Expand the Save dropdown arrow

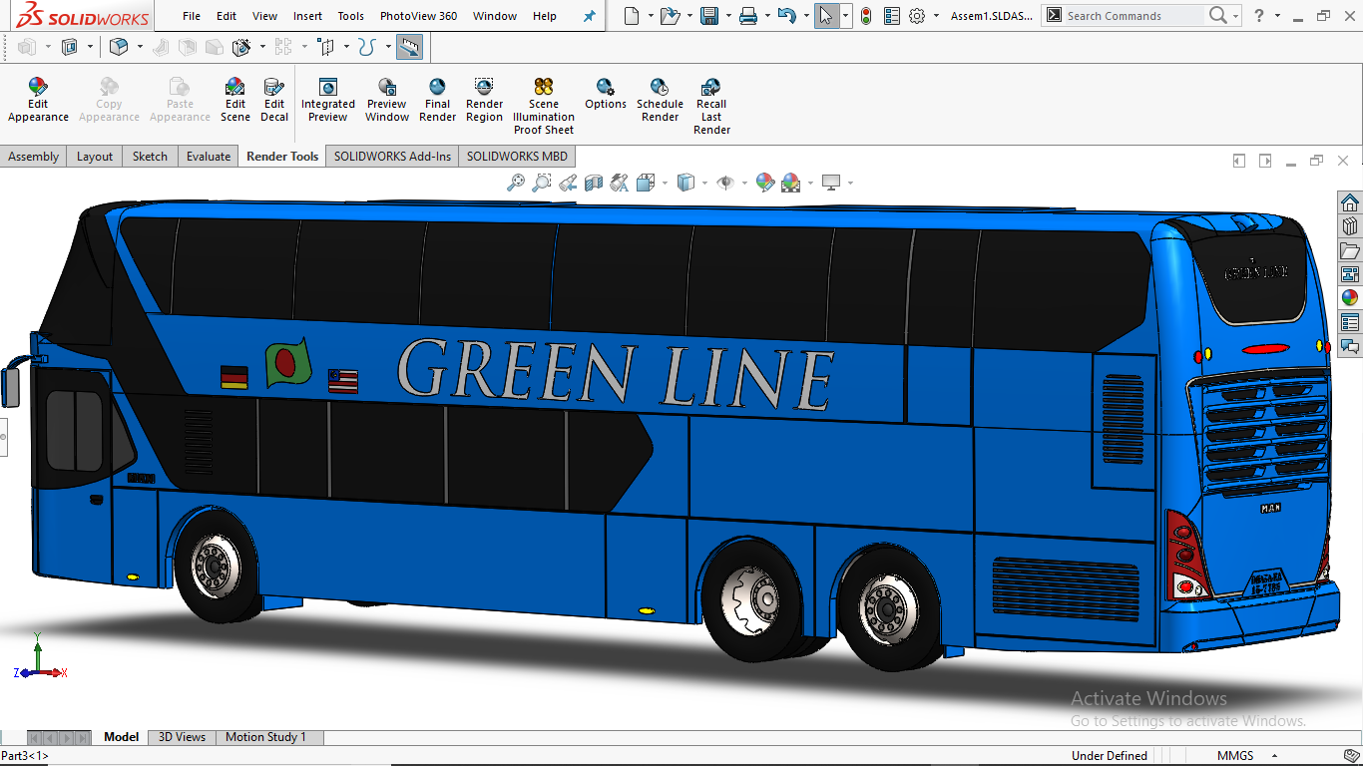pos(728,16)
